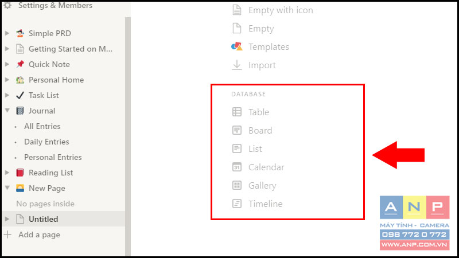The height and width of the screenshot is (258, 459).
Task: Pick the Timeline database icon
Action: (237, 204)
